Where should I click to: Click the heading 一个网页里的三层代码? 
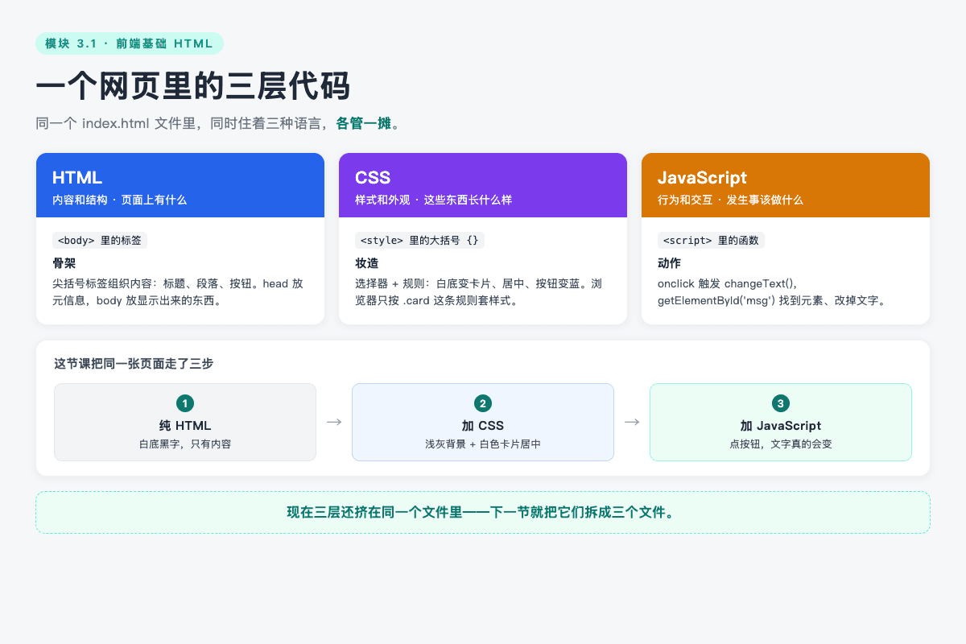(193, 86)
